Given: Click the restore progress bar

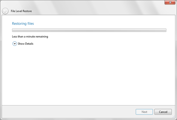Looking at the screenshot, I should click(89, 30).
